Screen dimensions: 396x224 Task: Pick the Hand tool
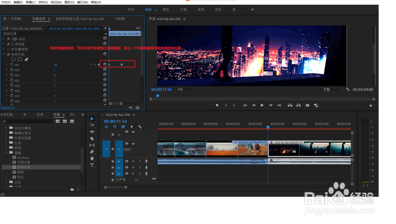point(92,158)
